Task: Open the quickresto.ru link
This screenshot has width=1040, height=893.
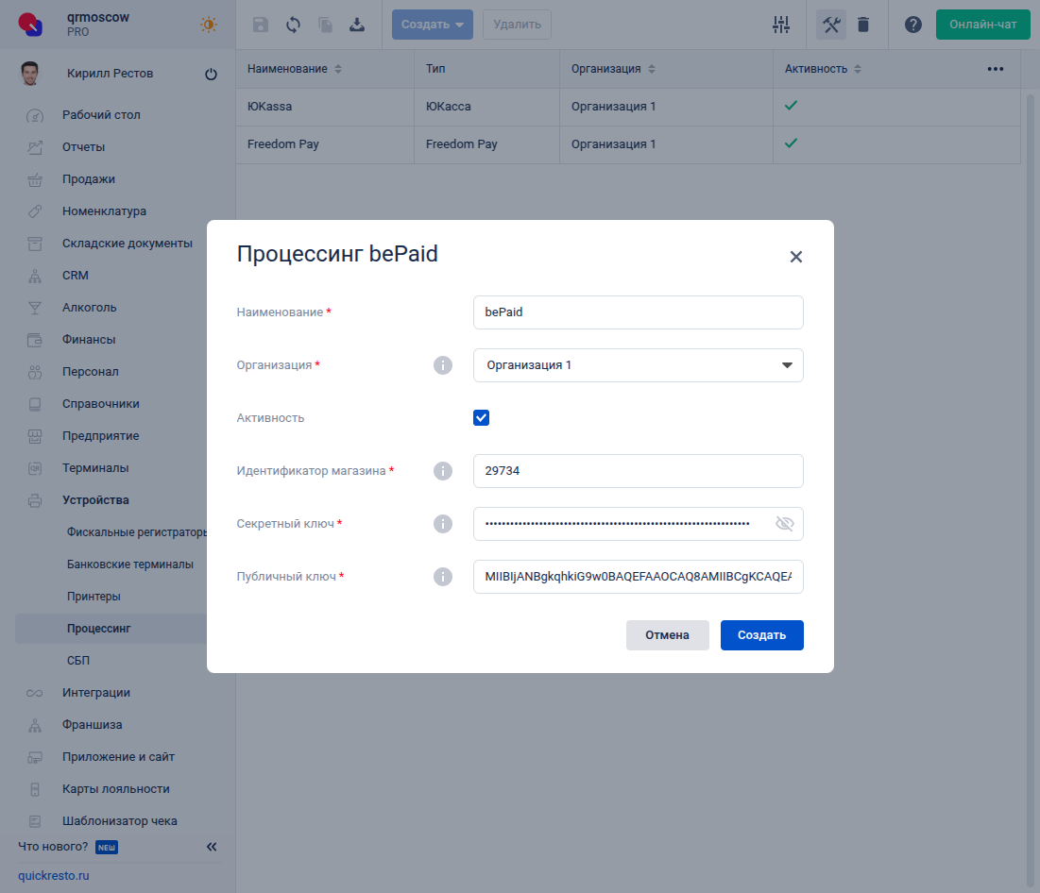Action: click(54, 876)
